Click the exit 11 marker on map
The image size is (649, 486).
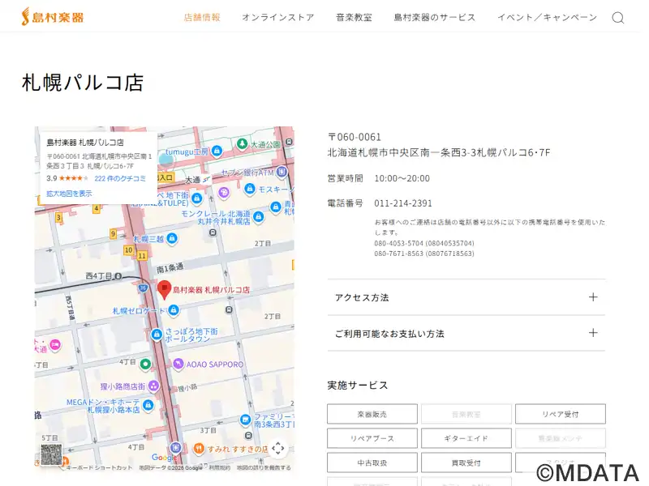[x=142, y=256]
